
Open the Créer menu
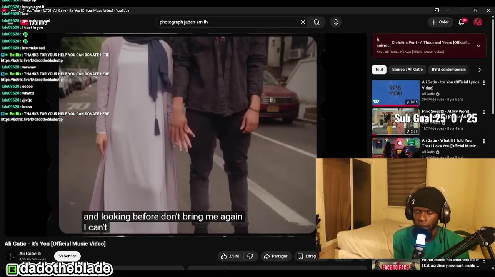[440, 22]
